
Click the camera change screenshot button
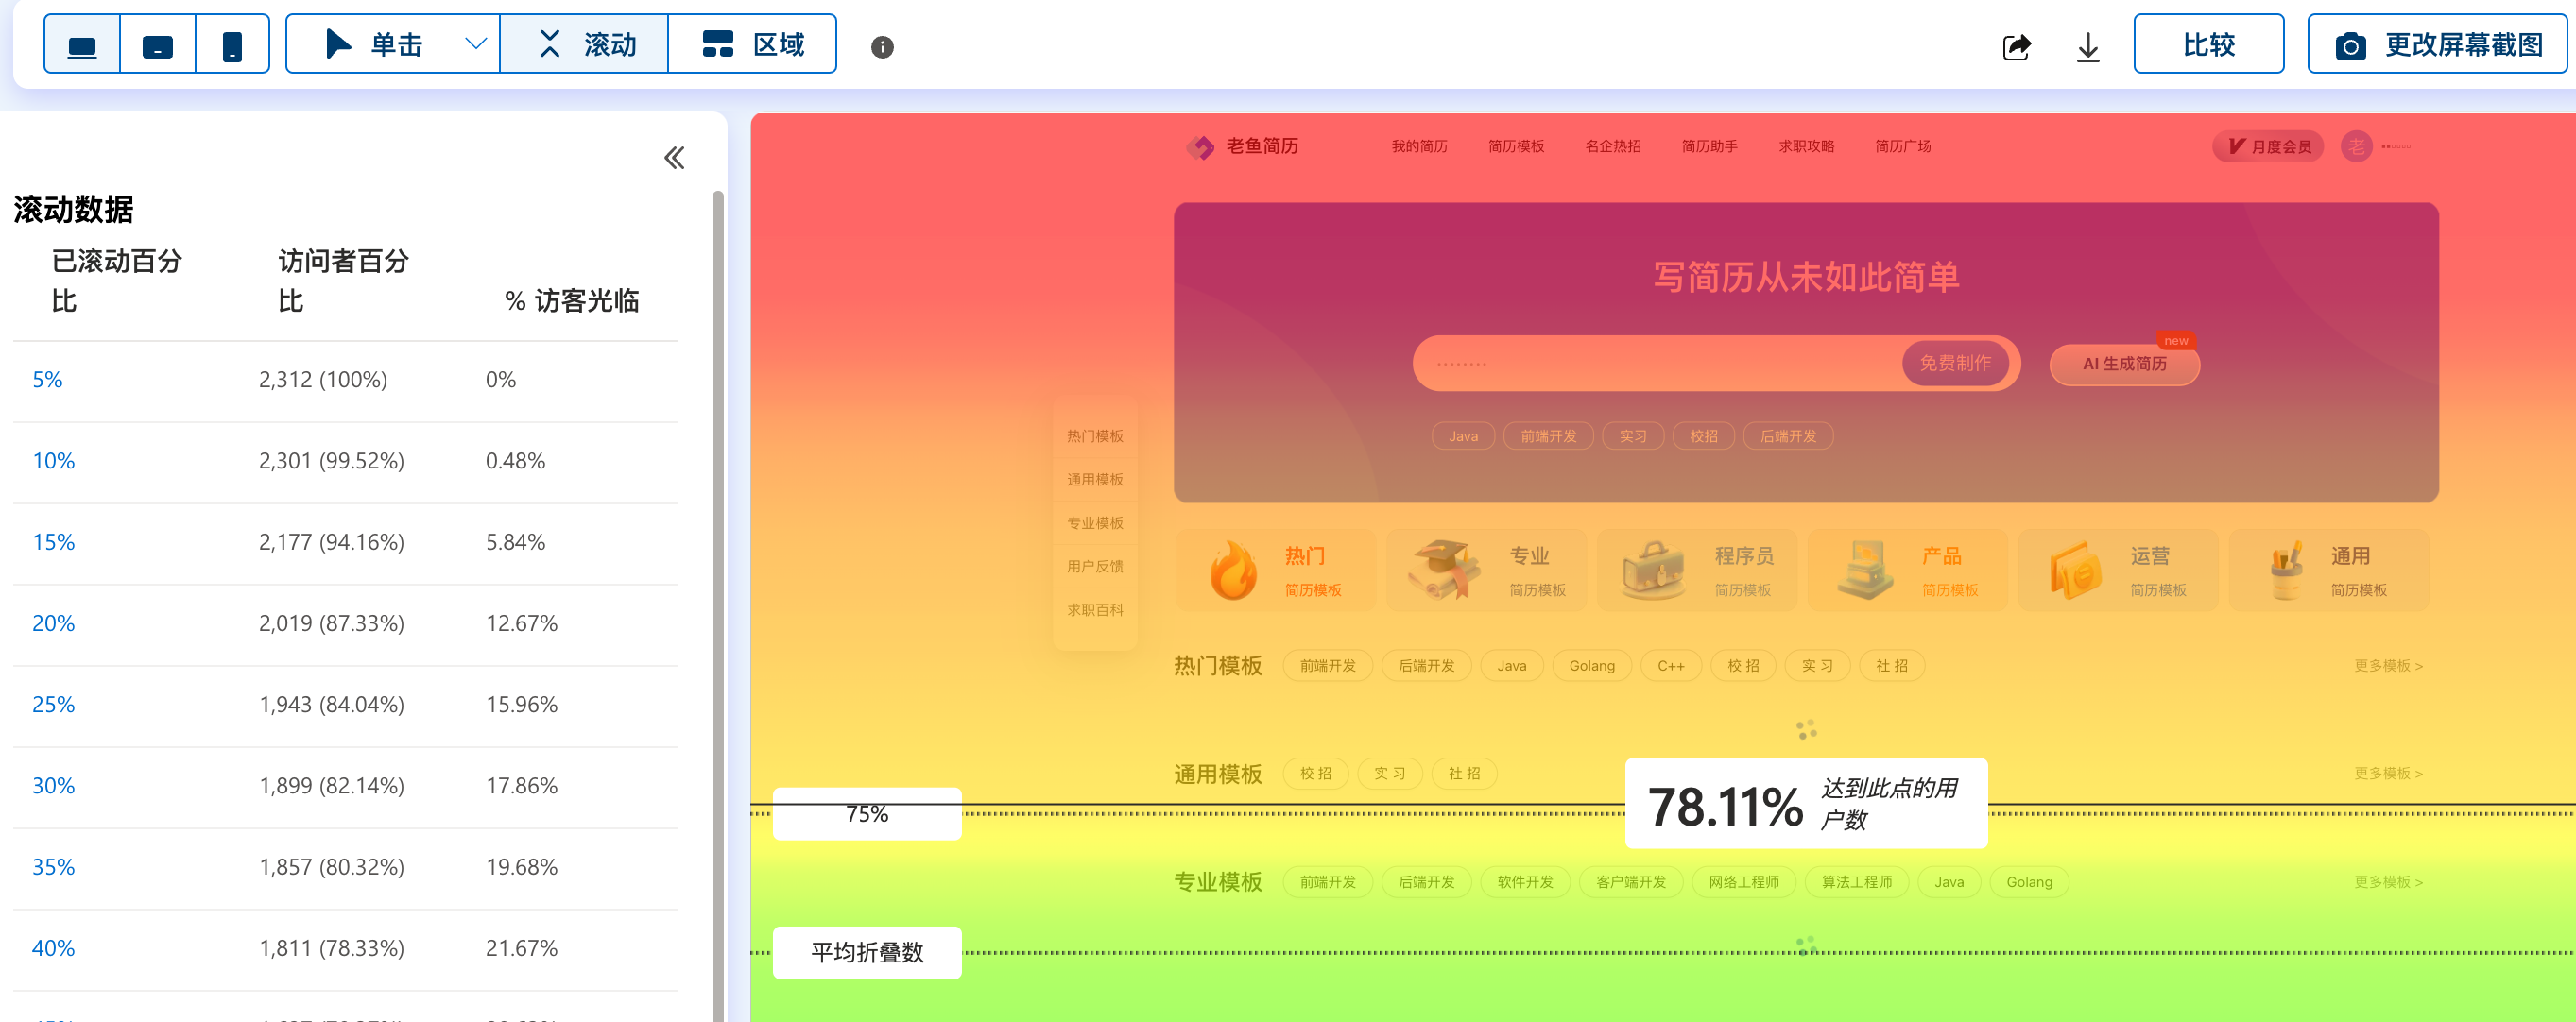[2436, 45]
